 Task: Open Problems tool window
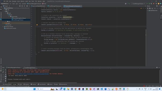(26, 84)
